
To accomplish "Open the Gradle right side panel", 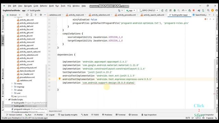I will pos(217,61).
